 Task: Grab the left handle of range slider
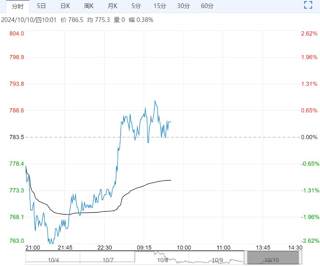246,258
